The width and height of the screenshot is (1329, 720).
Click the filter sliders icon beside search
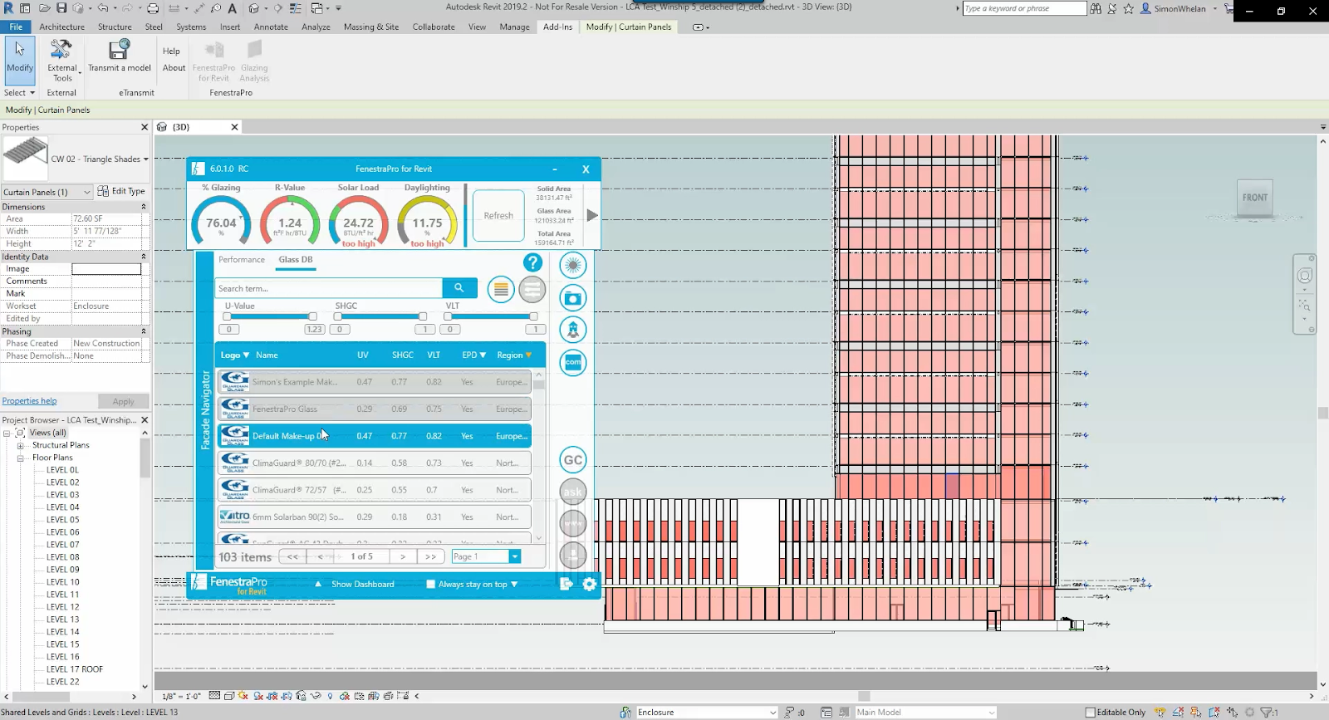pos(532,289)
